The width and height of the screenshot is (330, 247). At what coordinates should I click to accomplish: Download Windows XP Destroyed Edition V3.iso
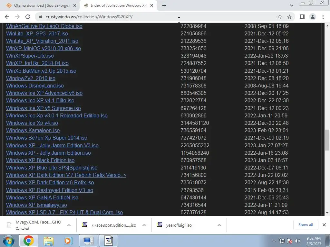click(x=50, y=190)
